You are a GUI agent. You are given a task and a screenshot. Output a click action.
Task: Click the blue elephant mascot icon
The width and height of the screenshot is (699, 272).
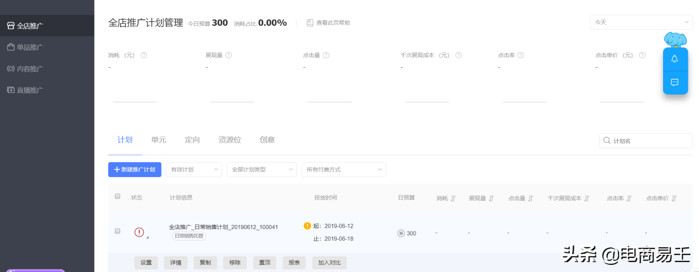[x=675, y=40]
